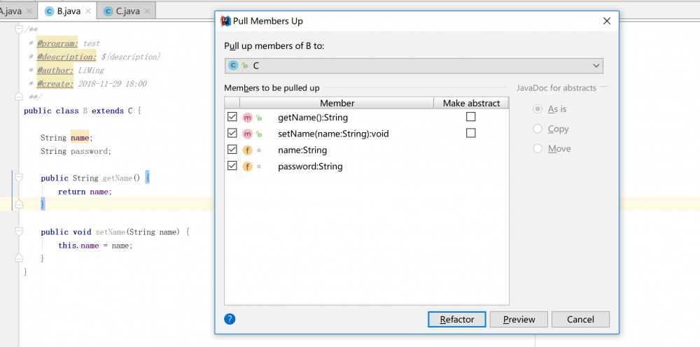Enable Make abstract for setName method
700x347 pixels.
click(x=470, y=133)
